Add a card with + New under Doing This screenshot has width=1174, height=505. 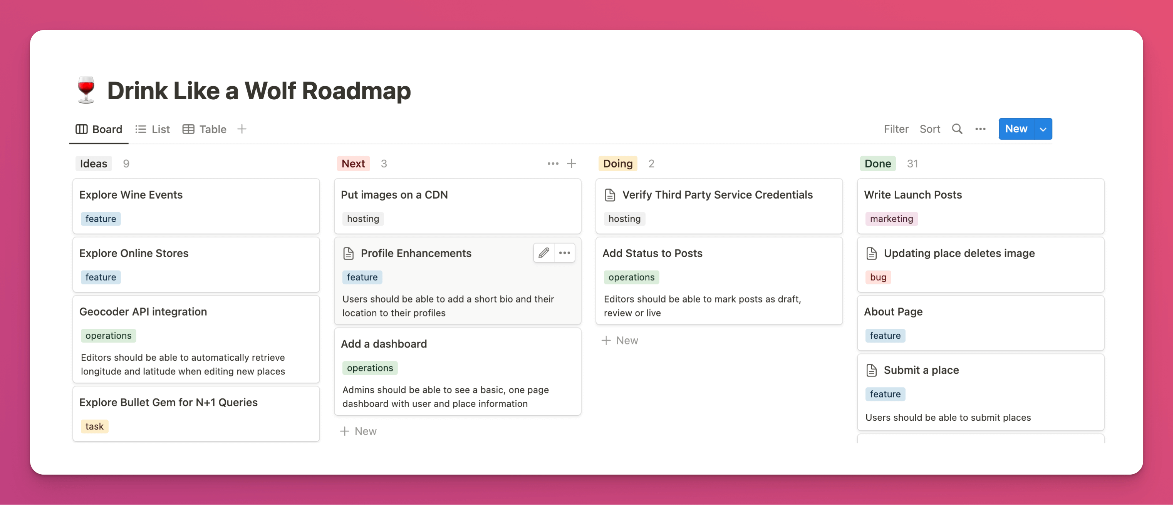[620, 340]
